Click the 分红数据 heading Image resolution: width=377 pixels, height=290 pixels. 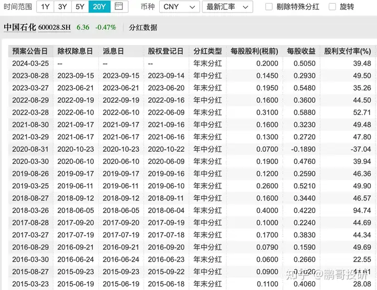tap(143, 27)
